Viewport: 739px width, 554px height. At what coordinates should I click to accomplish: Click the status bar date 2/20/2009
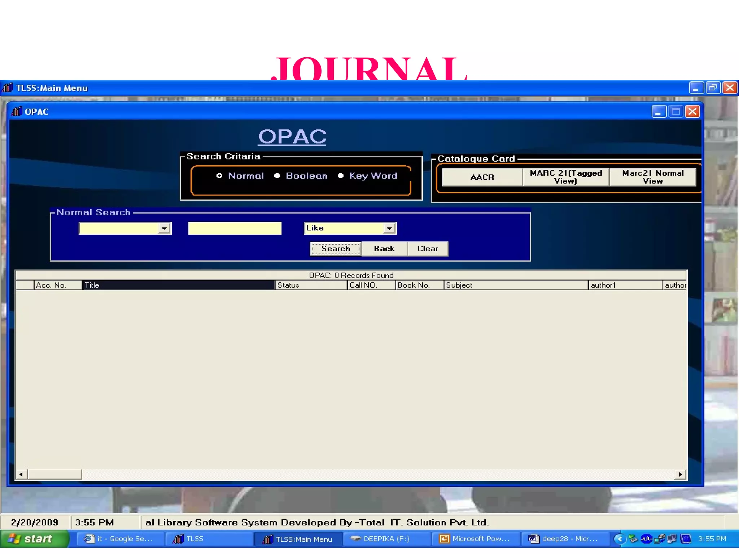pyautogui.click(x=35, y=522)
